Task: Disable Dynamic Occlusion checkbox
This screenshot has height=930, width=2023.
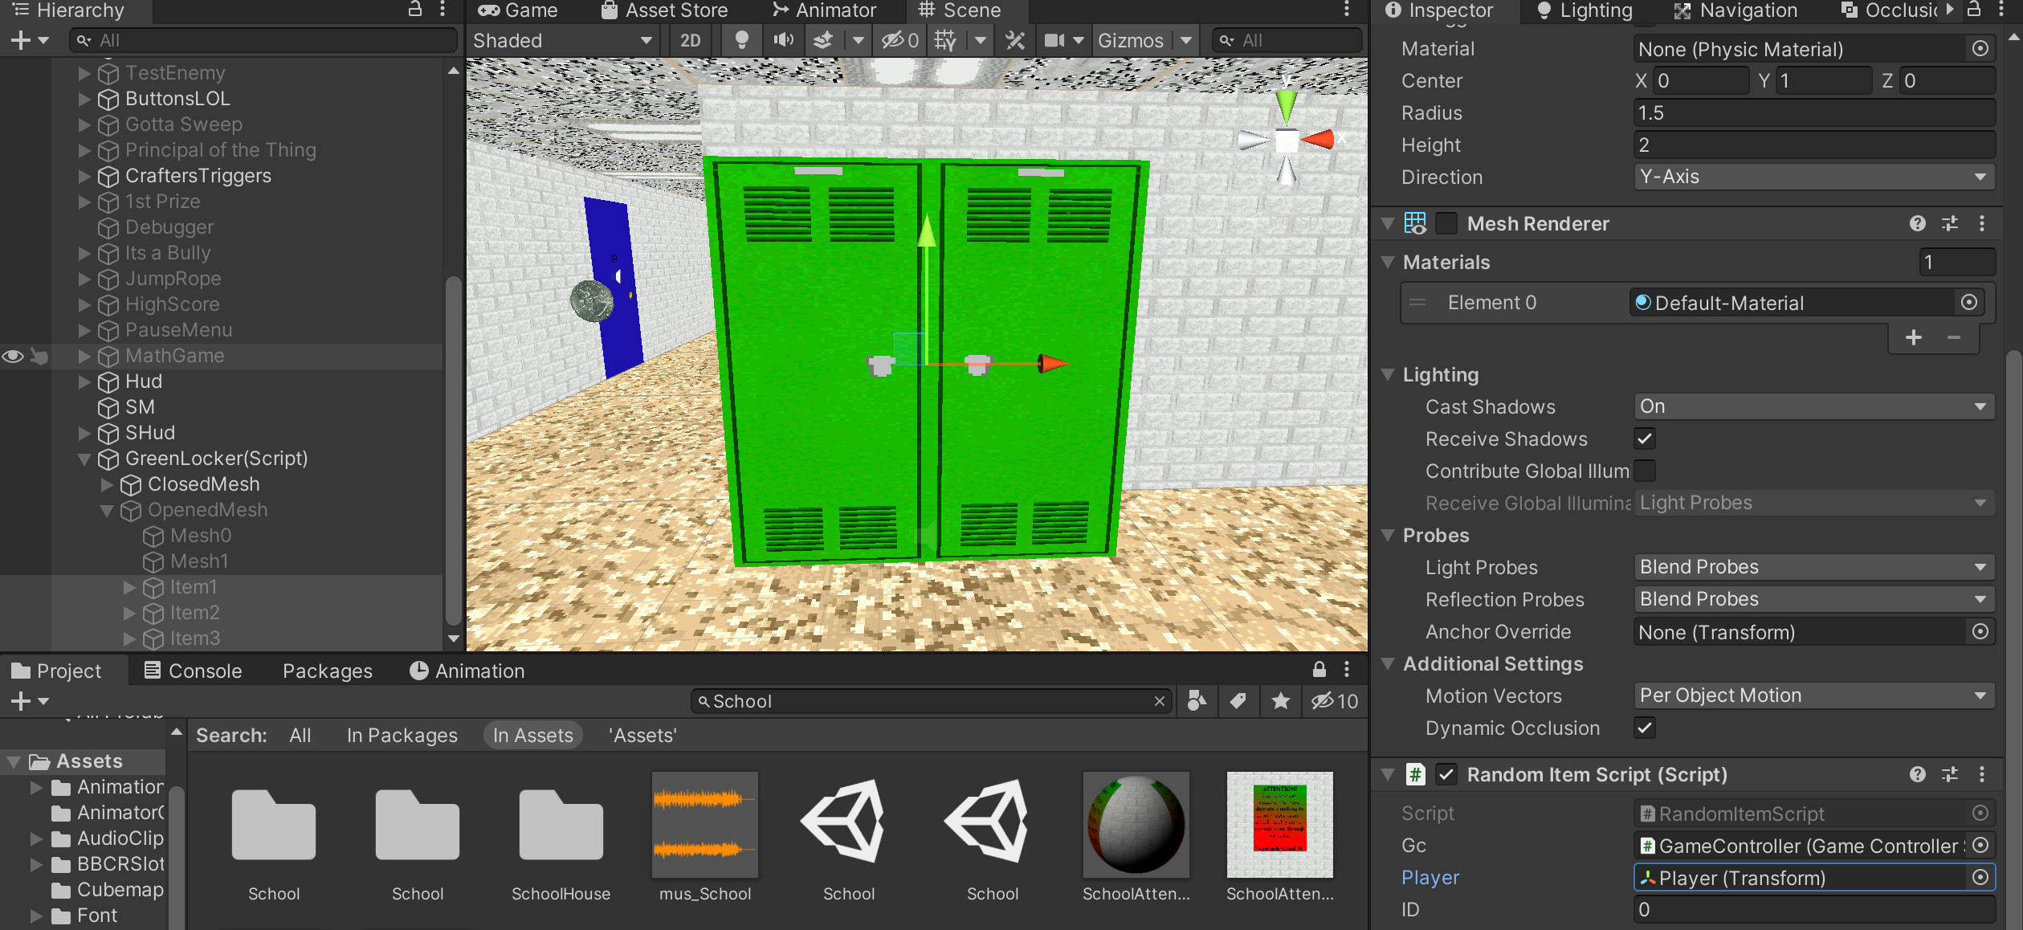Action: [x=1643, y=728]
